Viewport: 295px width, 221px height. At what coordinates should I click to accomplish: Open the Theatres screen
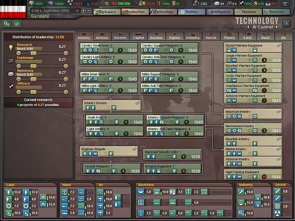[x=248, y=12]
